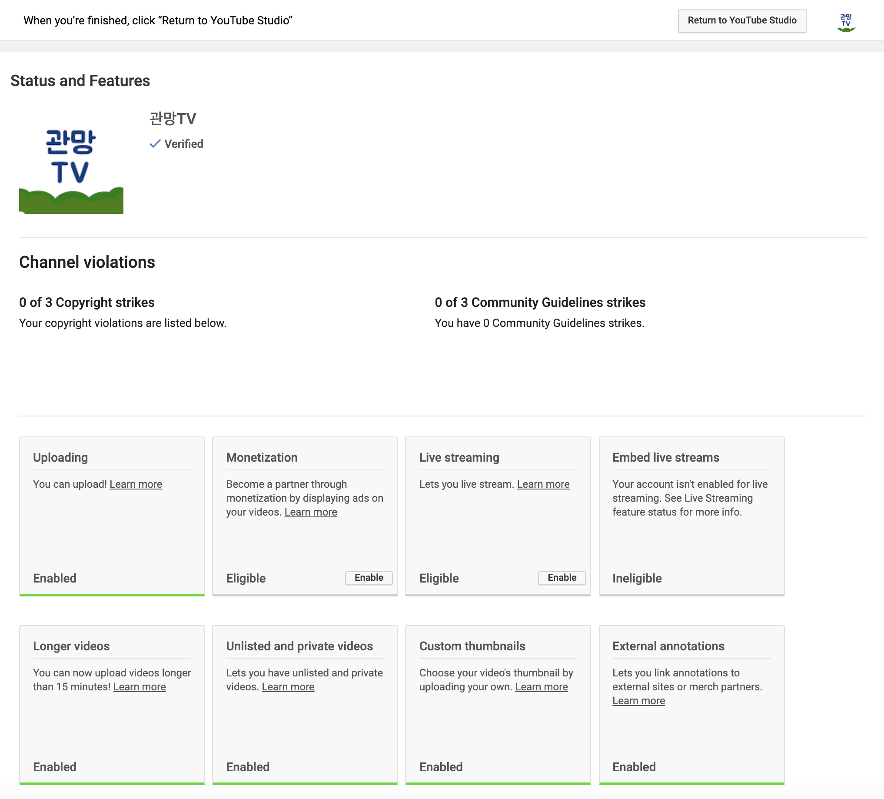The width and height of the screenshot is (884, 799).
Task: Click the Embed live streams card title
Action: click(x=665, y=457)
